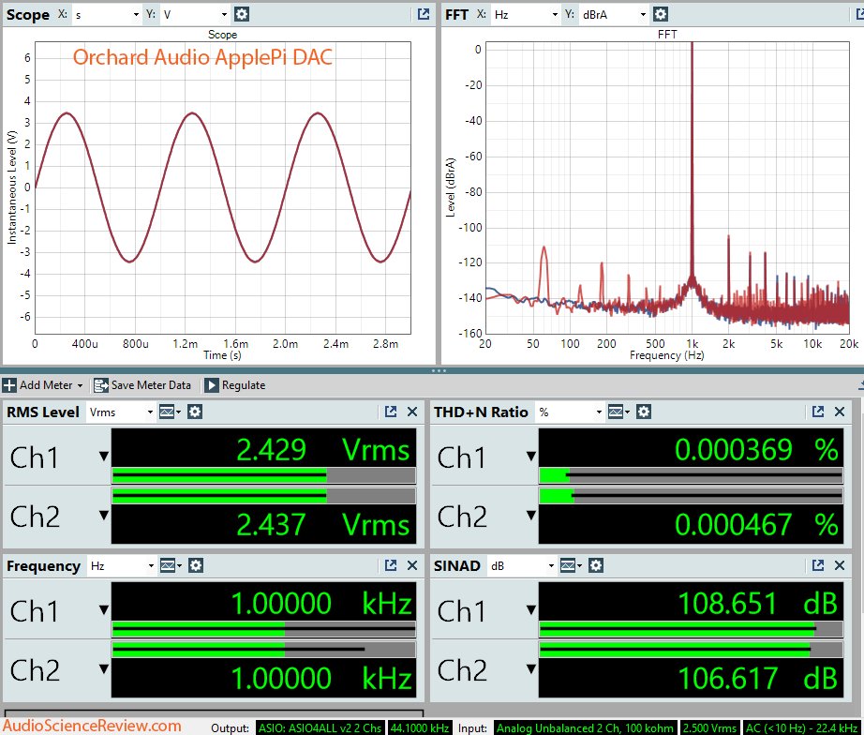
Task: Click the 44.1000 kHz sample rate status
Action: (x=420, y=727)
